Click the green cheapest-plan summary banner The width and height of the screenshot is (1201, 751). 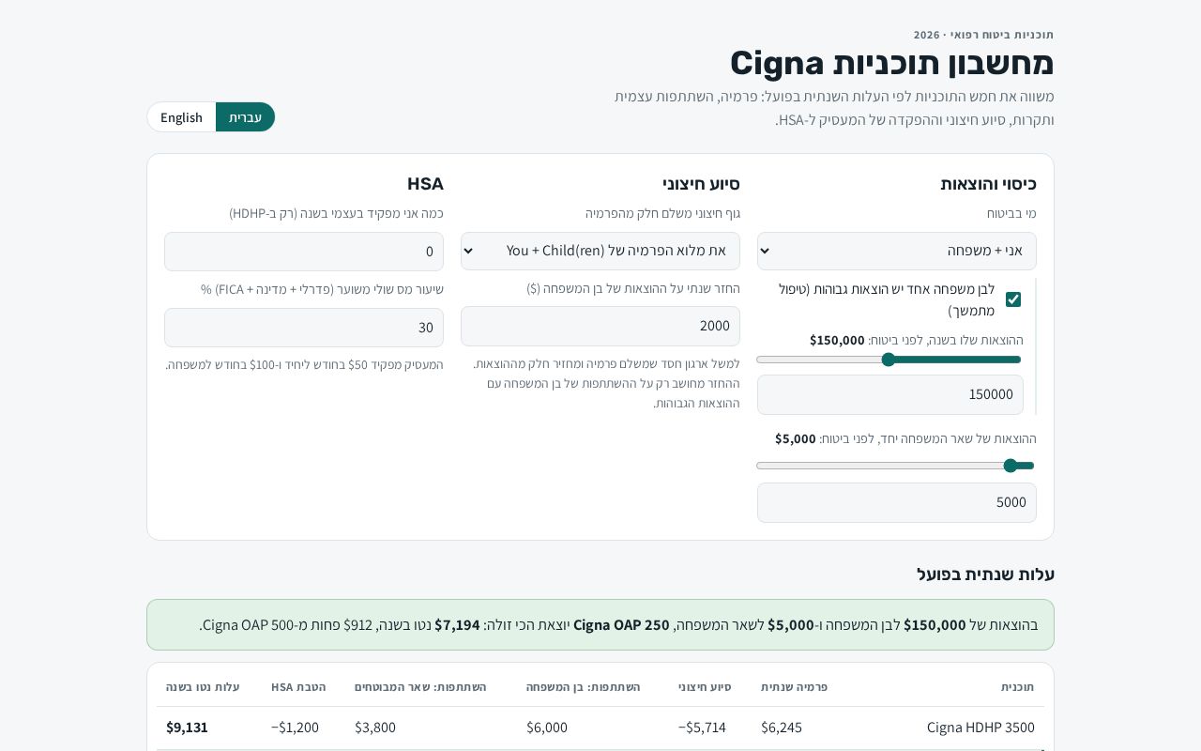point(600,625)
